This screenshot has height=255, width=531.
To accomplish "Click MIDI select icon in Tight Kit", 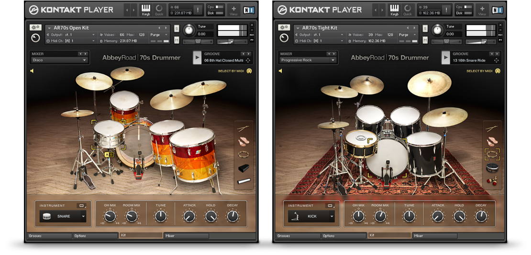I will pyautogui.click(x=498, y=71).
